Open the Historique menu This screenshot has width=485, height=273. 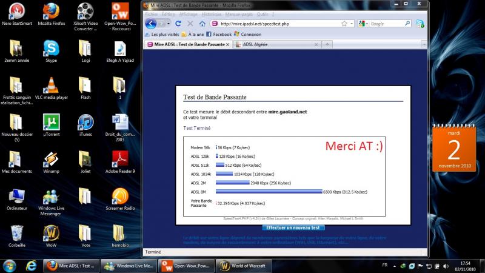click(211, 13)
